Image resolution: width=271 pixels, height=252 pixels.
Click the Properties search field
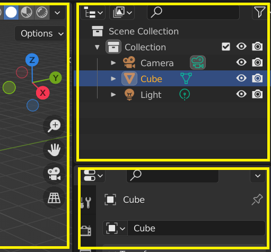pyautogui.click(x=173, y=176)
